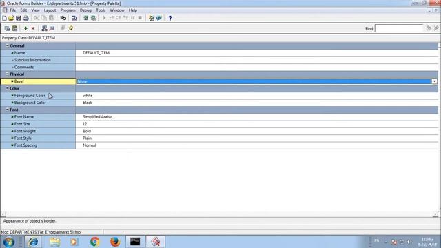
Task: Cut the selection with the scissors icon
Action: (37, 18)
